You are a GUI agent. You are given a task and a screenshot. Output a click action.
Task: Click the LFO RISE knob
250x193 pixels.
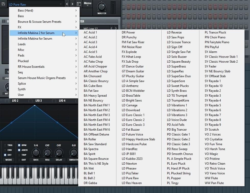47,153
